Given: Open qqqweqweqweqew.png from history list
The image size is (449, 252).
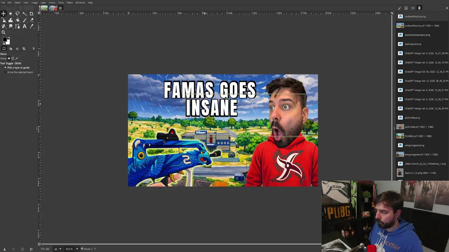Looking at the screenshot, I should (422, 35).
